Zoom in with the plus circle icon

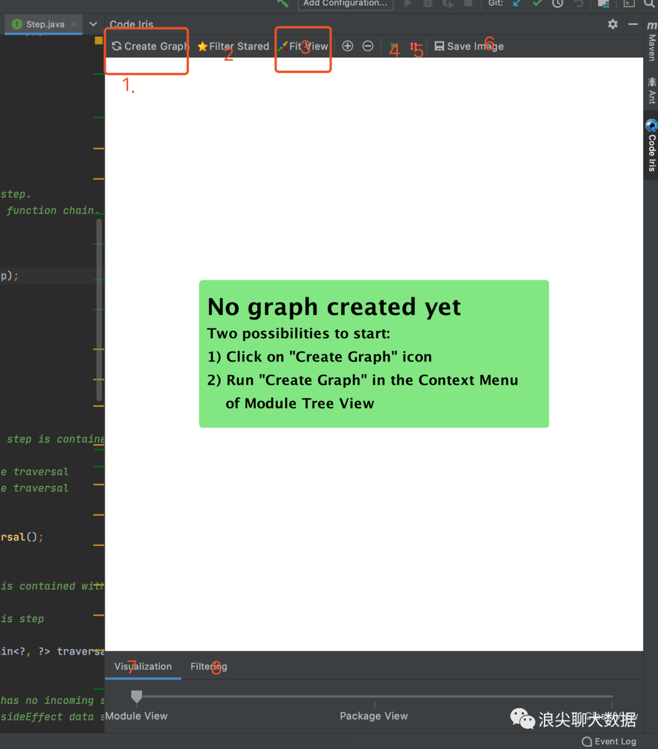[x=347, y=46]
